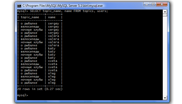Click the first katy row's name cell
Viewport: 182px width, 104px height.
(x=52, y=48)
